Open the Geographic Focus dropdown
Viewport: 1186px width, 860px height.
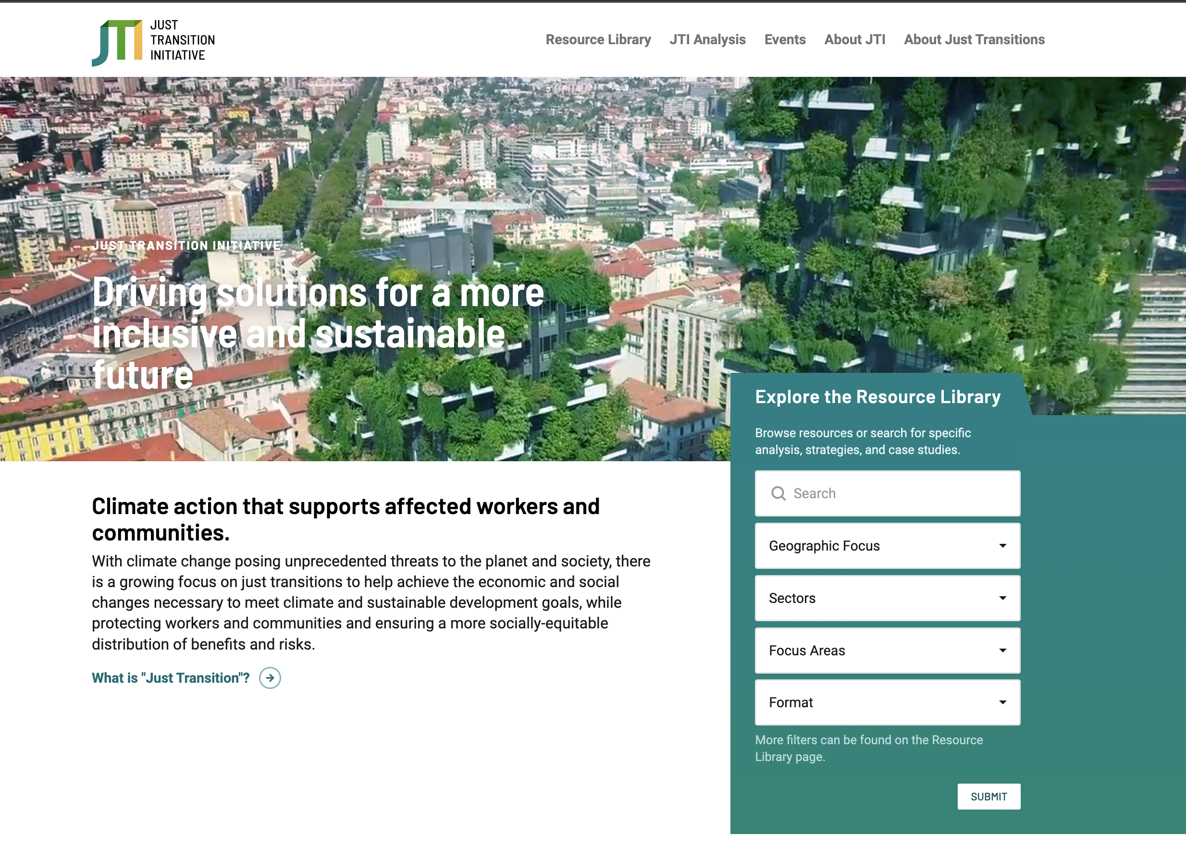887,546
